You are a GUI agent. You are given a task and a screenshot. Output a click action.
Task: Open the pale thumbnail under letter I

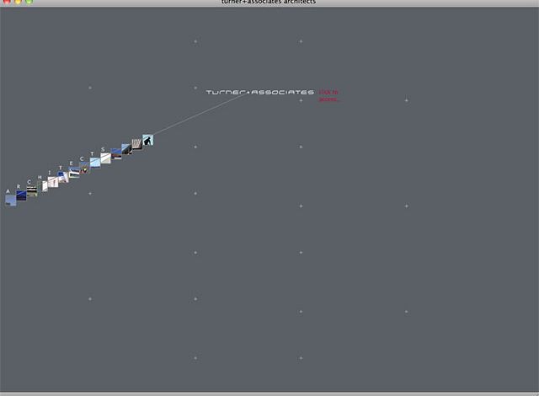pos(53,182)
